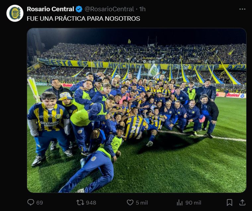This screenshot has height=211, width=252.
Task: Click the Quini 6 ad board in photo
Action: (x=235, y=95)
